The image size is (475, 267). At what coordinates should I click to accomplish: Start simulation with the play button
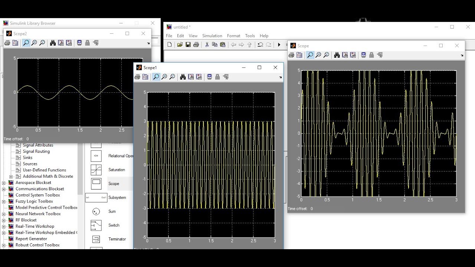pos(279,45)
